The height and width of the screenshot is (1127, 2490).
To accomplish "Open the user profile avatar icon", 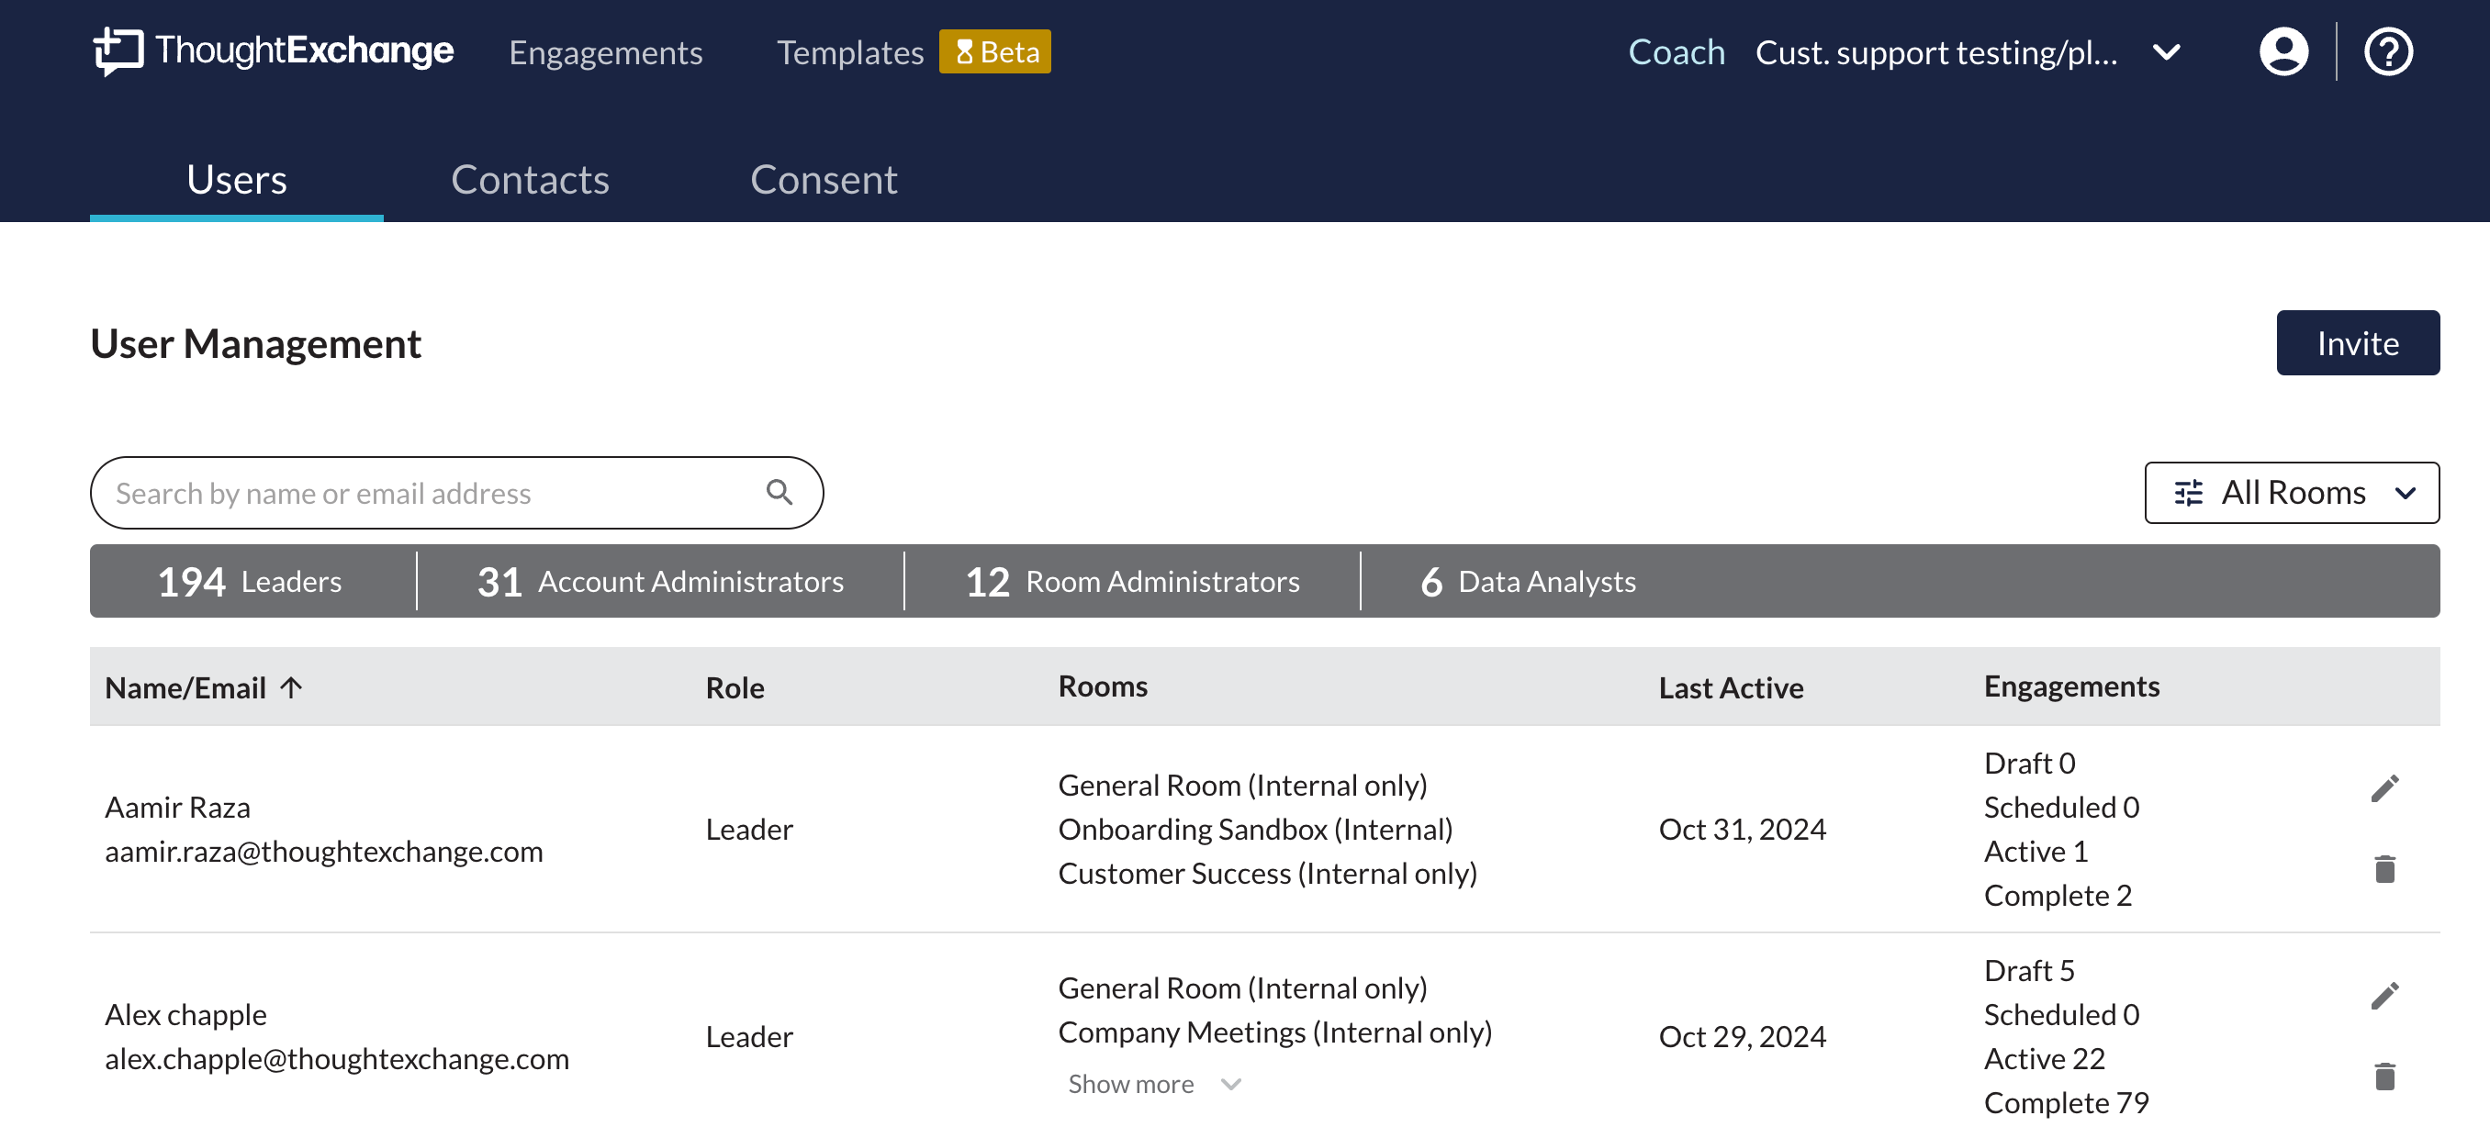I will pyautogui.click(x=2283, y=51).
